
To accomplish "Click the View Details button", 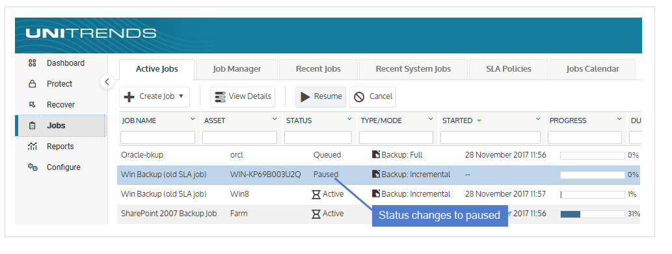I will tap(243, 96).
